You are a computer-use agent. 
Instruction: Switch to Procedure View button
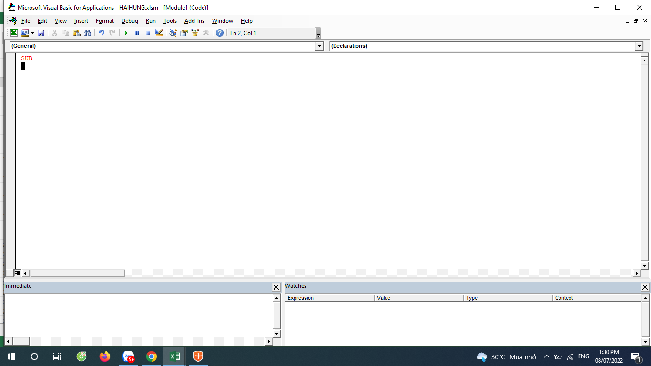pos(10,273)
